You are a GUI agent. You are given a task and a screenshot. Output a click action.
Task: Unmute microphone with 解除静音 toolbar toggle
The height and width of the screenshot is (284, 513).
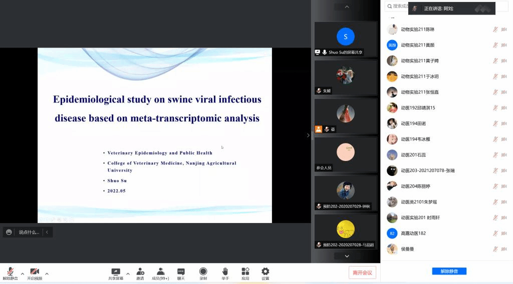tap(10, 271)
